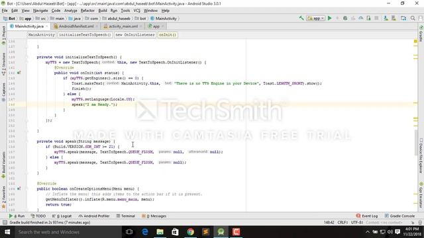Open the Captures tool window

(x=3, y=92)
